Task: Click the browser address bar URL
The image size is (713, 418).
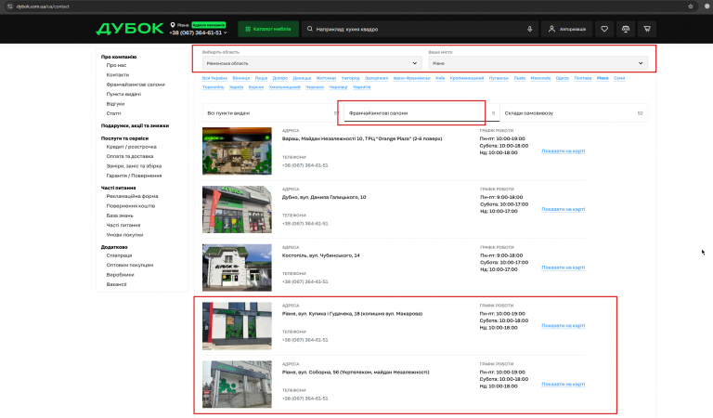Action: coord(43,7)
